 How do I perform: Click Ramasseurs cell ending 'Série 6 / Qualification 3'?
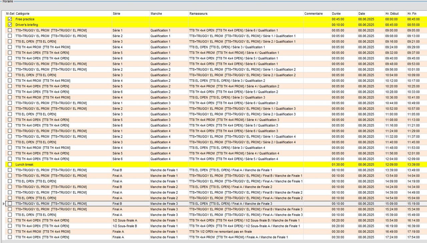click(x=246, y=131)
